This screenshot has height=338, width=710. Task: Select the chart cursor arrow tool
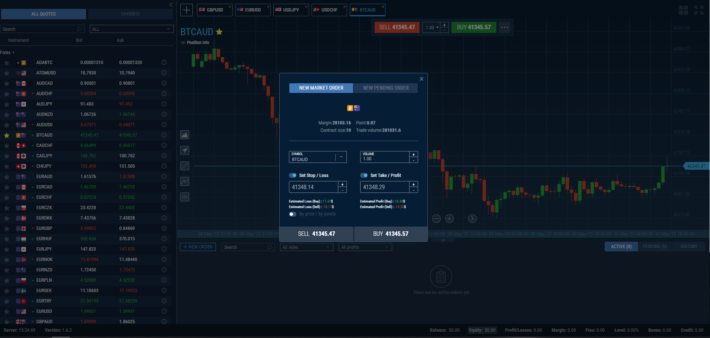point(185,150)
